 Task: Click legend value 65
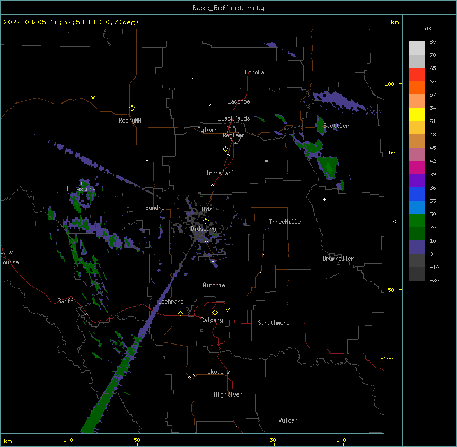(x=433, y=68)
